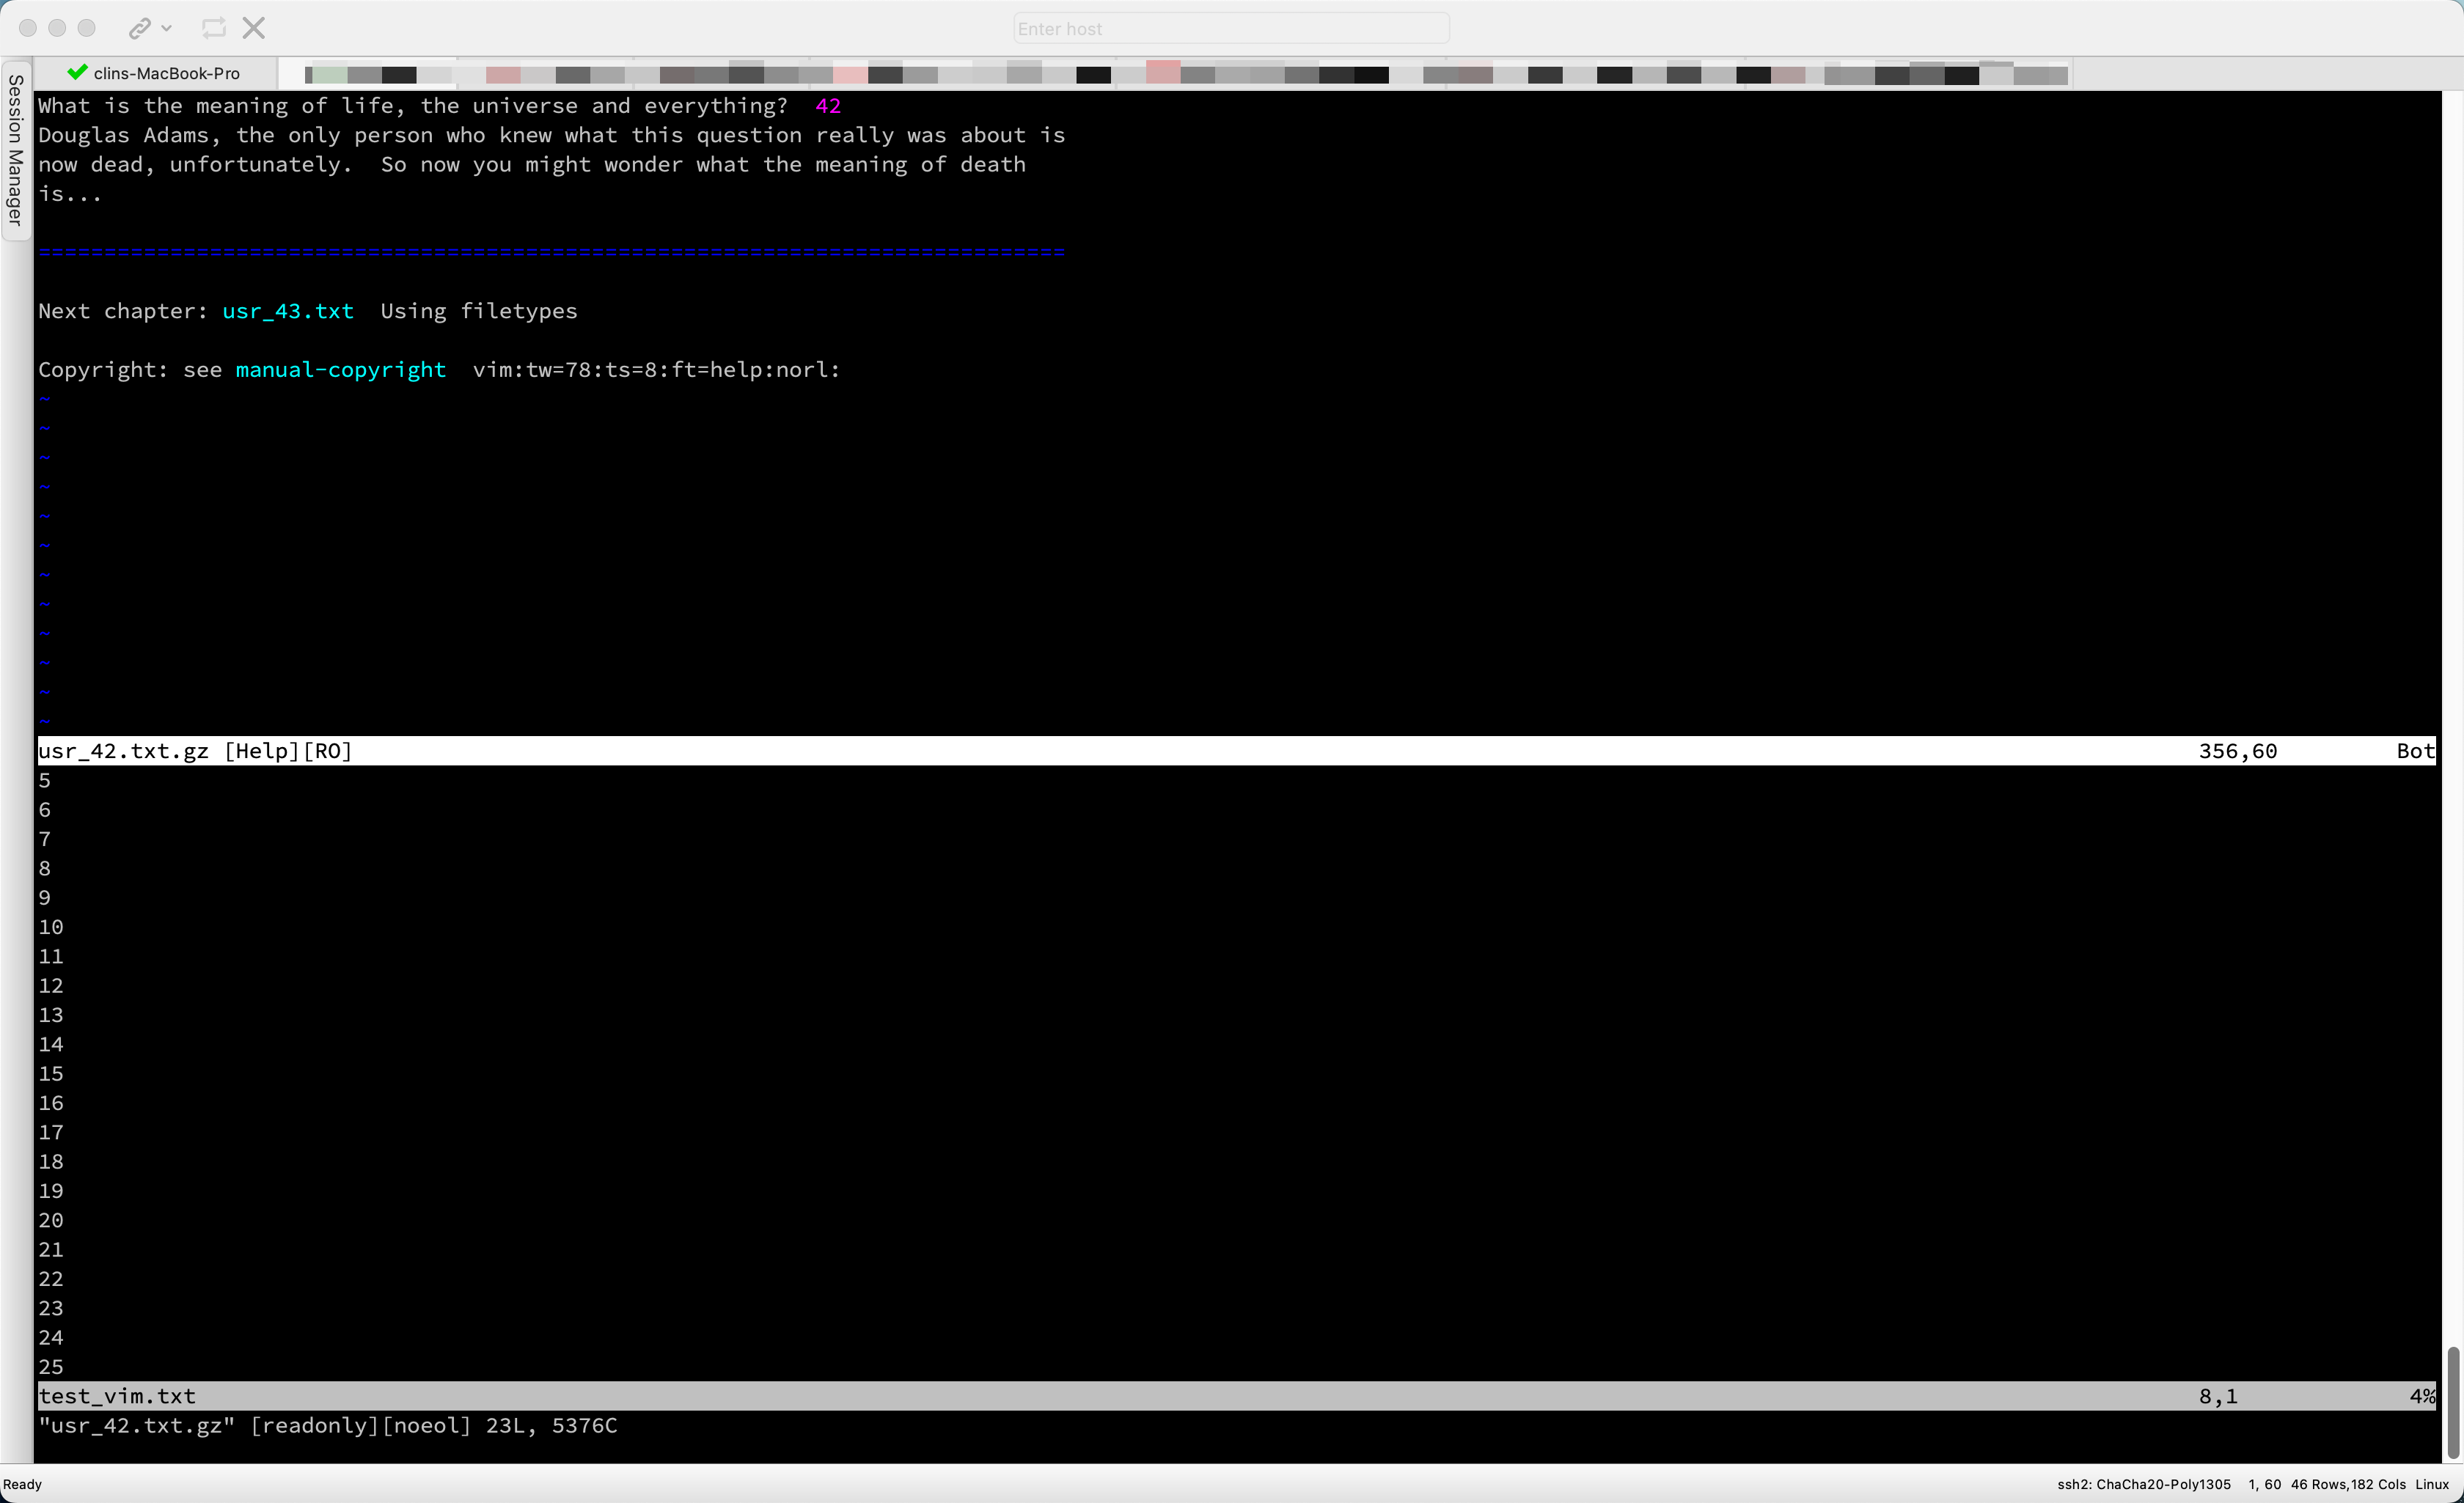Click the vim:tw=78:ts=8:ft=help:norl: modeline text

coord(656,370)
